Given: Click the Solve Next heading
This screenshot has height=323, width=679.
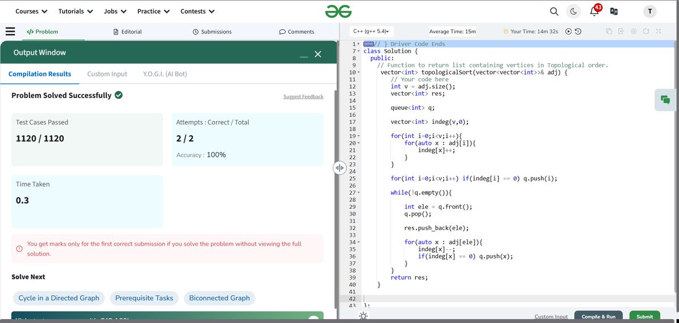Looking at the screenshot, I should click(x=28, y=277).
